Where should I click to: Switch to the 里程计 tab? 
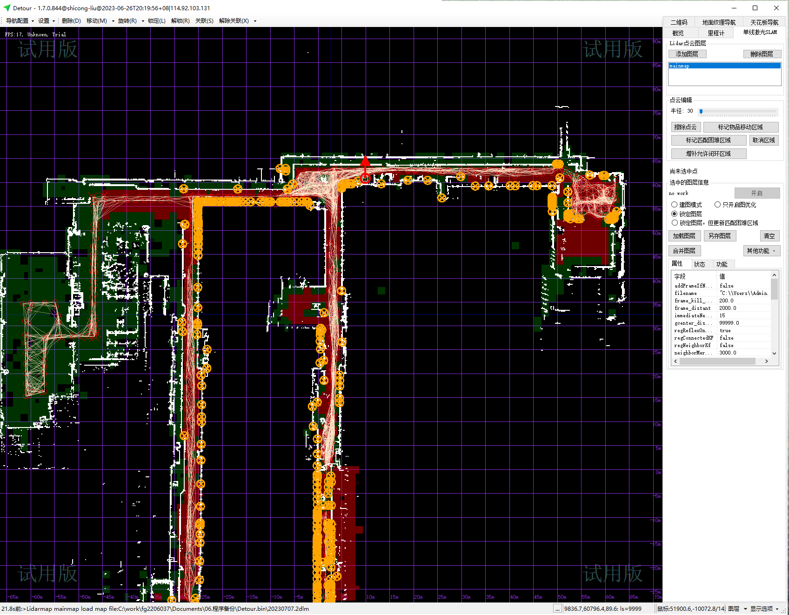point(715,33)
